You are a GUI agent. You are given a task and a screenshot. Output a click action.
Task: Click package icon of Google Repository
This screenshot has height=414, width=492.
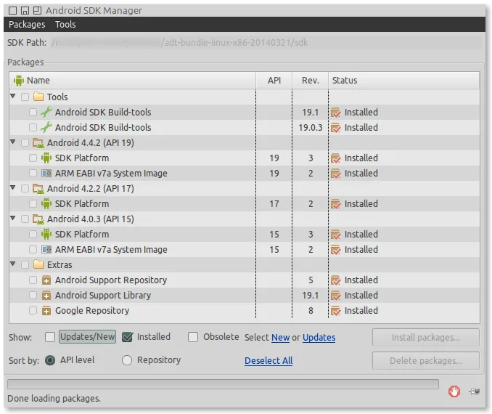click(46, 311)
